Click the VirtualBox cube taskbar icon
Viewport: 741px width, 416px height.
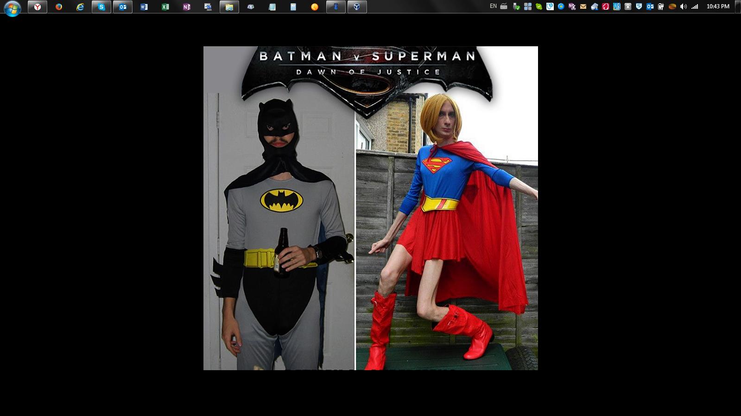(x=357, y=7)
